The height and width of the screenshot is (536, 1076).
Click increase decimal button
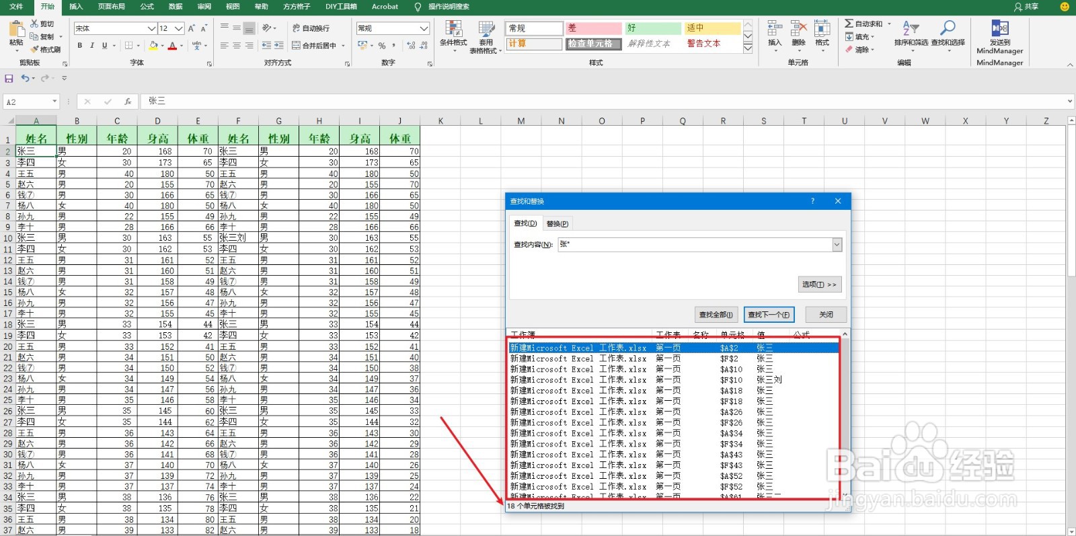[411, 46]
